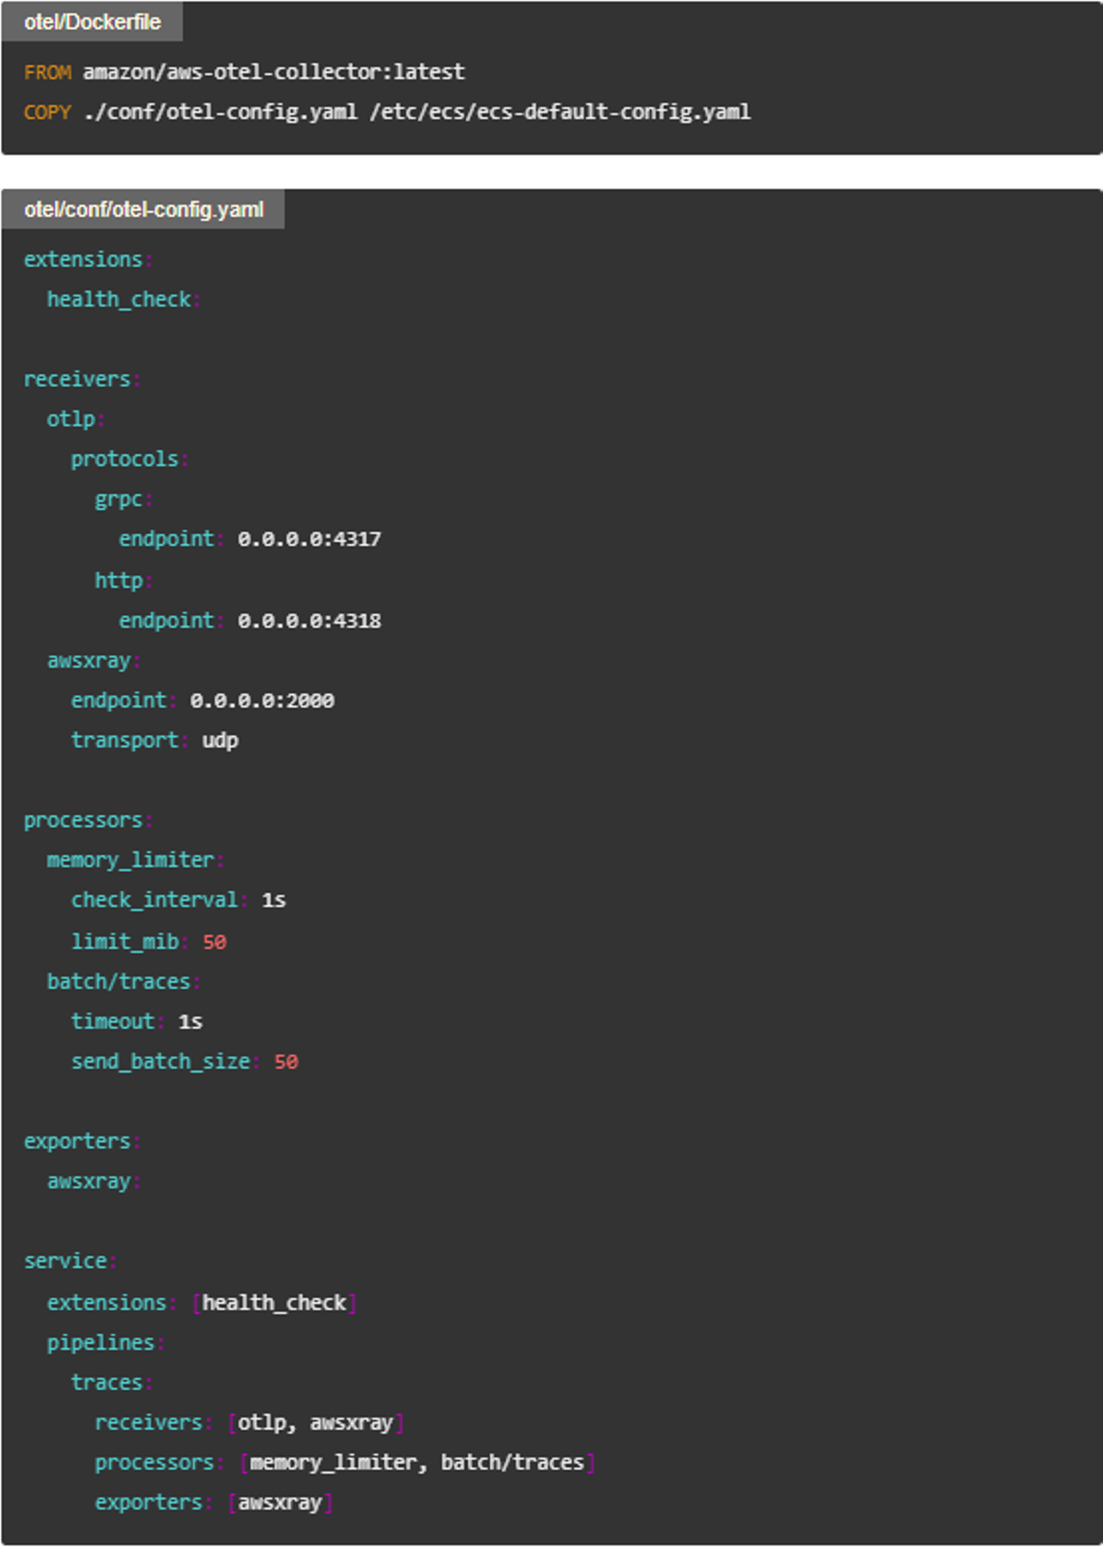Click the /etc/ecs/ecs-default-config.yaml destination path
The height and width of the screenshot is (1550, 1103).
[x=560, y=112]
